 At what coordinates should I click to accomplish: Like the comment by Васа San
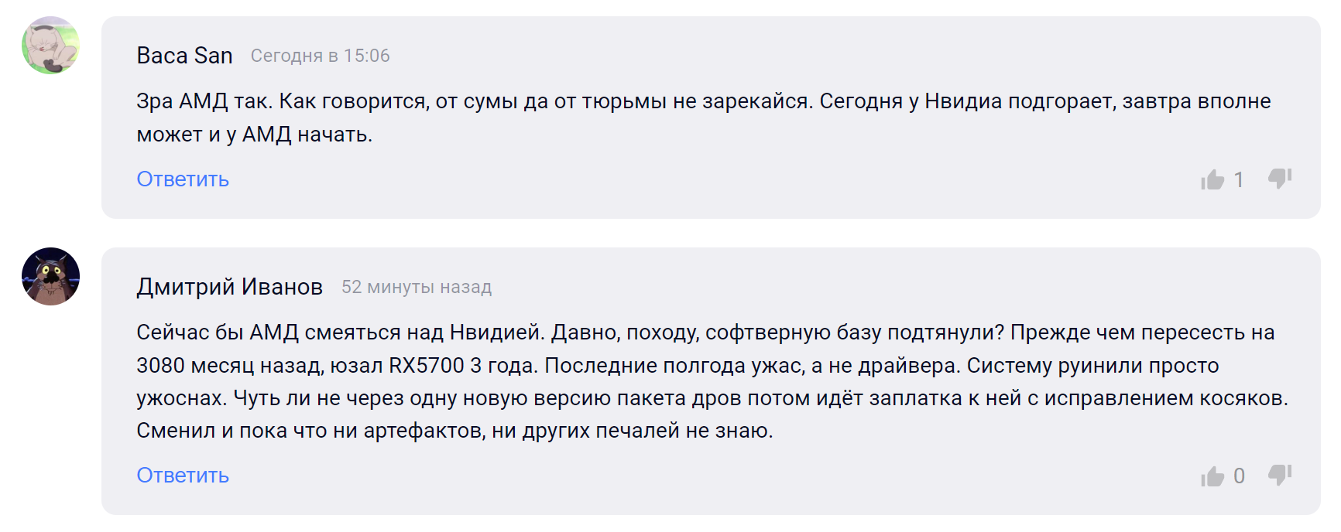pyautogui.click(x=1212, y=180)
